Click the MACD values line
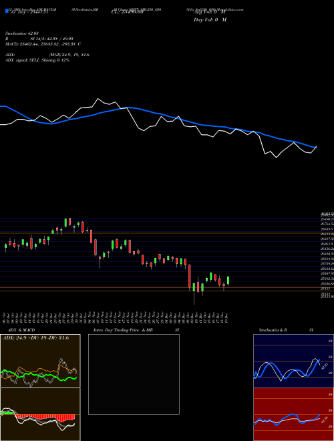 click(43, 44)
